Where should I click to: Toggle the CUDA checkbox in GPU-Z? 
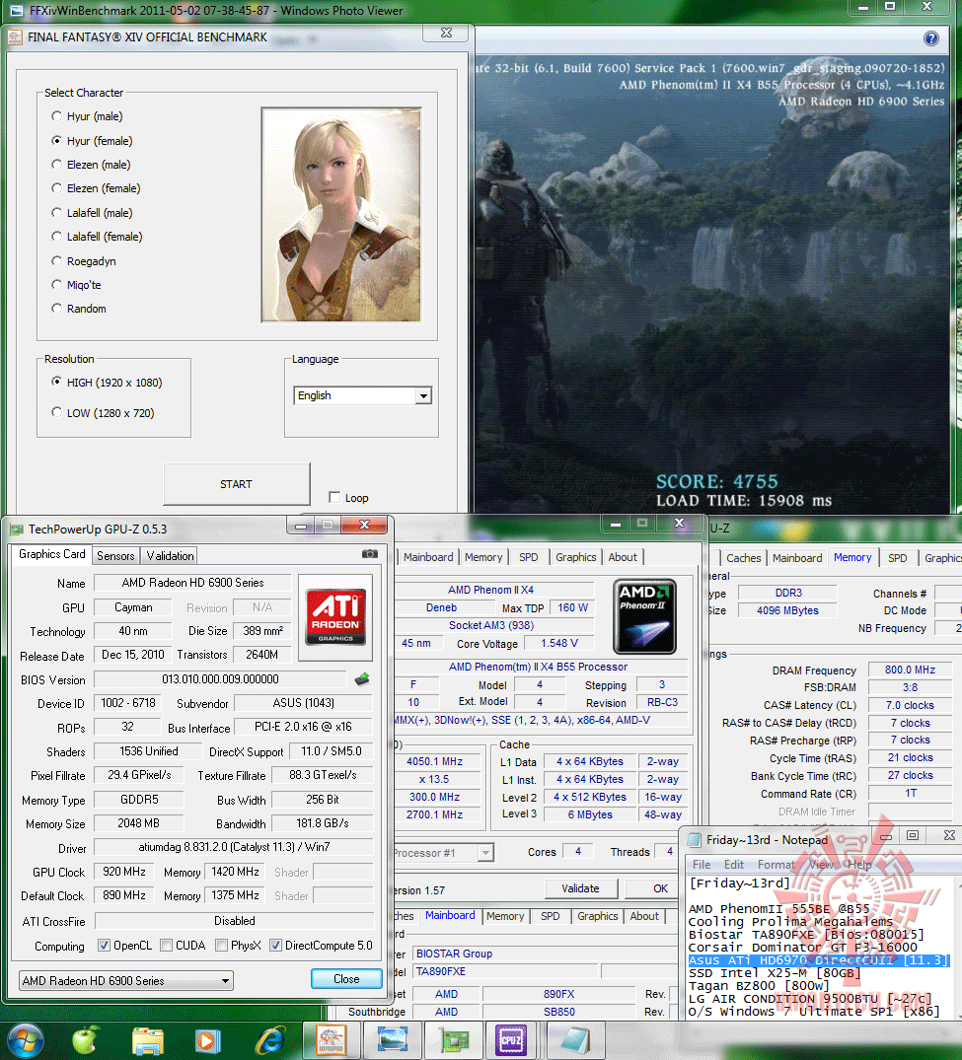[x=167, y=945]
